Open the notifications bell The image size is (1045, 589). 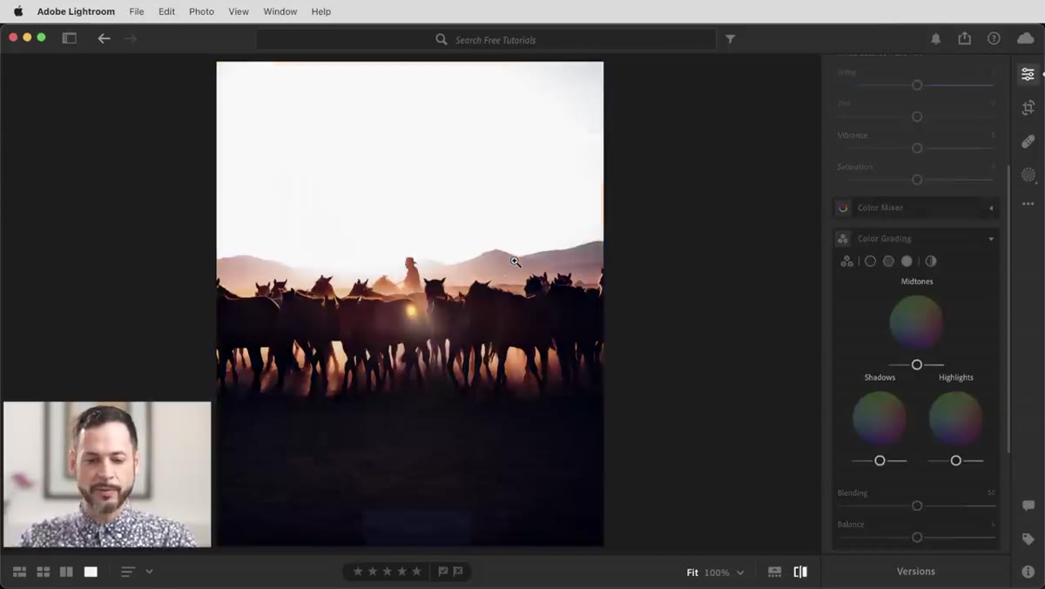click(x=935, y=39)
